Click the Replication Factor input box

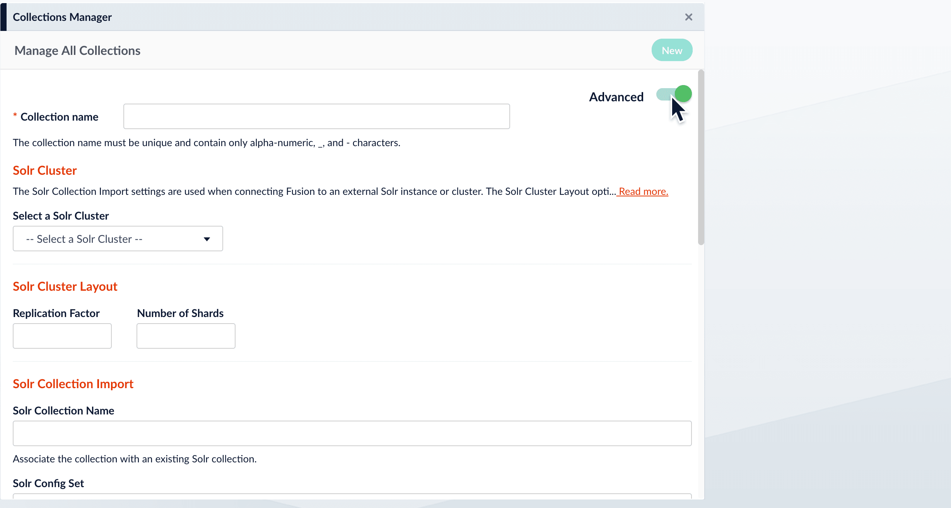click(62, 336)
